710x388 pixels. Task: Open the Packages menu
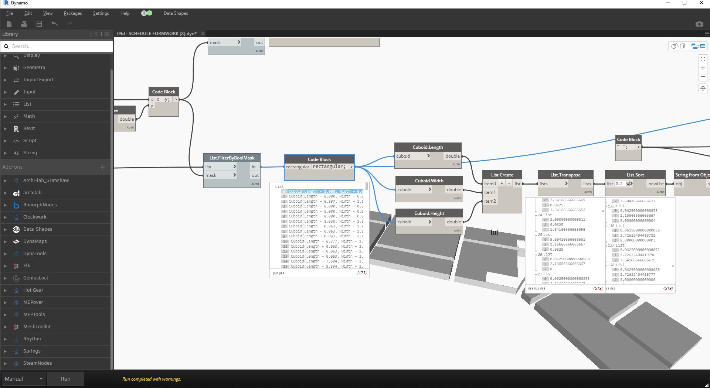pos(73,13)
